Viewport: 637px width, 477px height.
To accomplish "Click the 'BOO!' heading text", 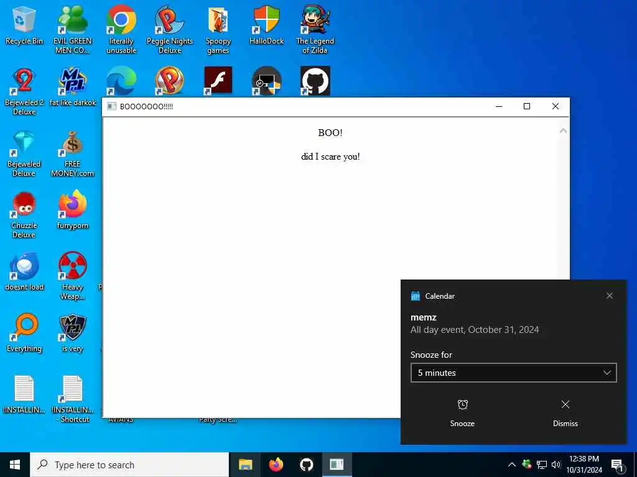I will tap(330, 133).
